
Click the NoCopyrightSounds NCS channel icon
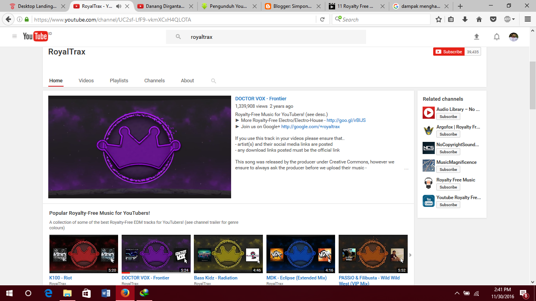coord(428,148)
